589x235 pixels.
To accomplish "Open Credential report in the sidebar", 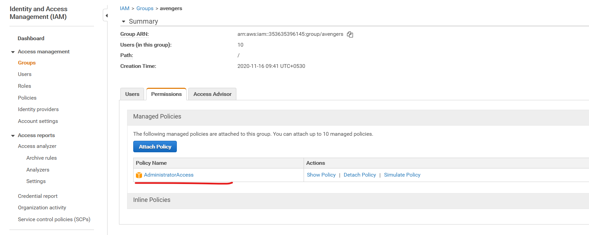I will (38, 196).
